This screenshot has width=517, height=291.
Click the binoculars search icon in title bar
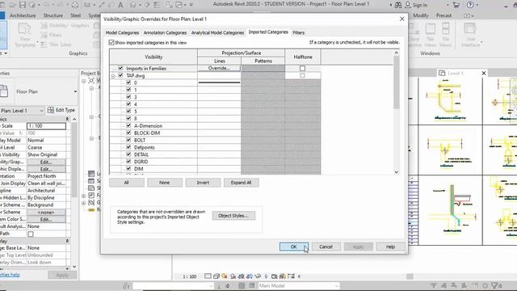click(x=398, y=5)
